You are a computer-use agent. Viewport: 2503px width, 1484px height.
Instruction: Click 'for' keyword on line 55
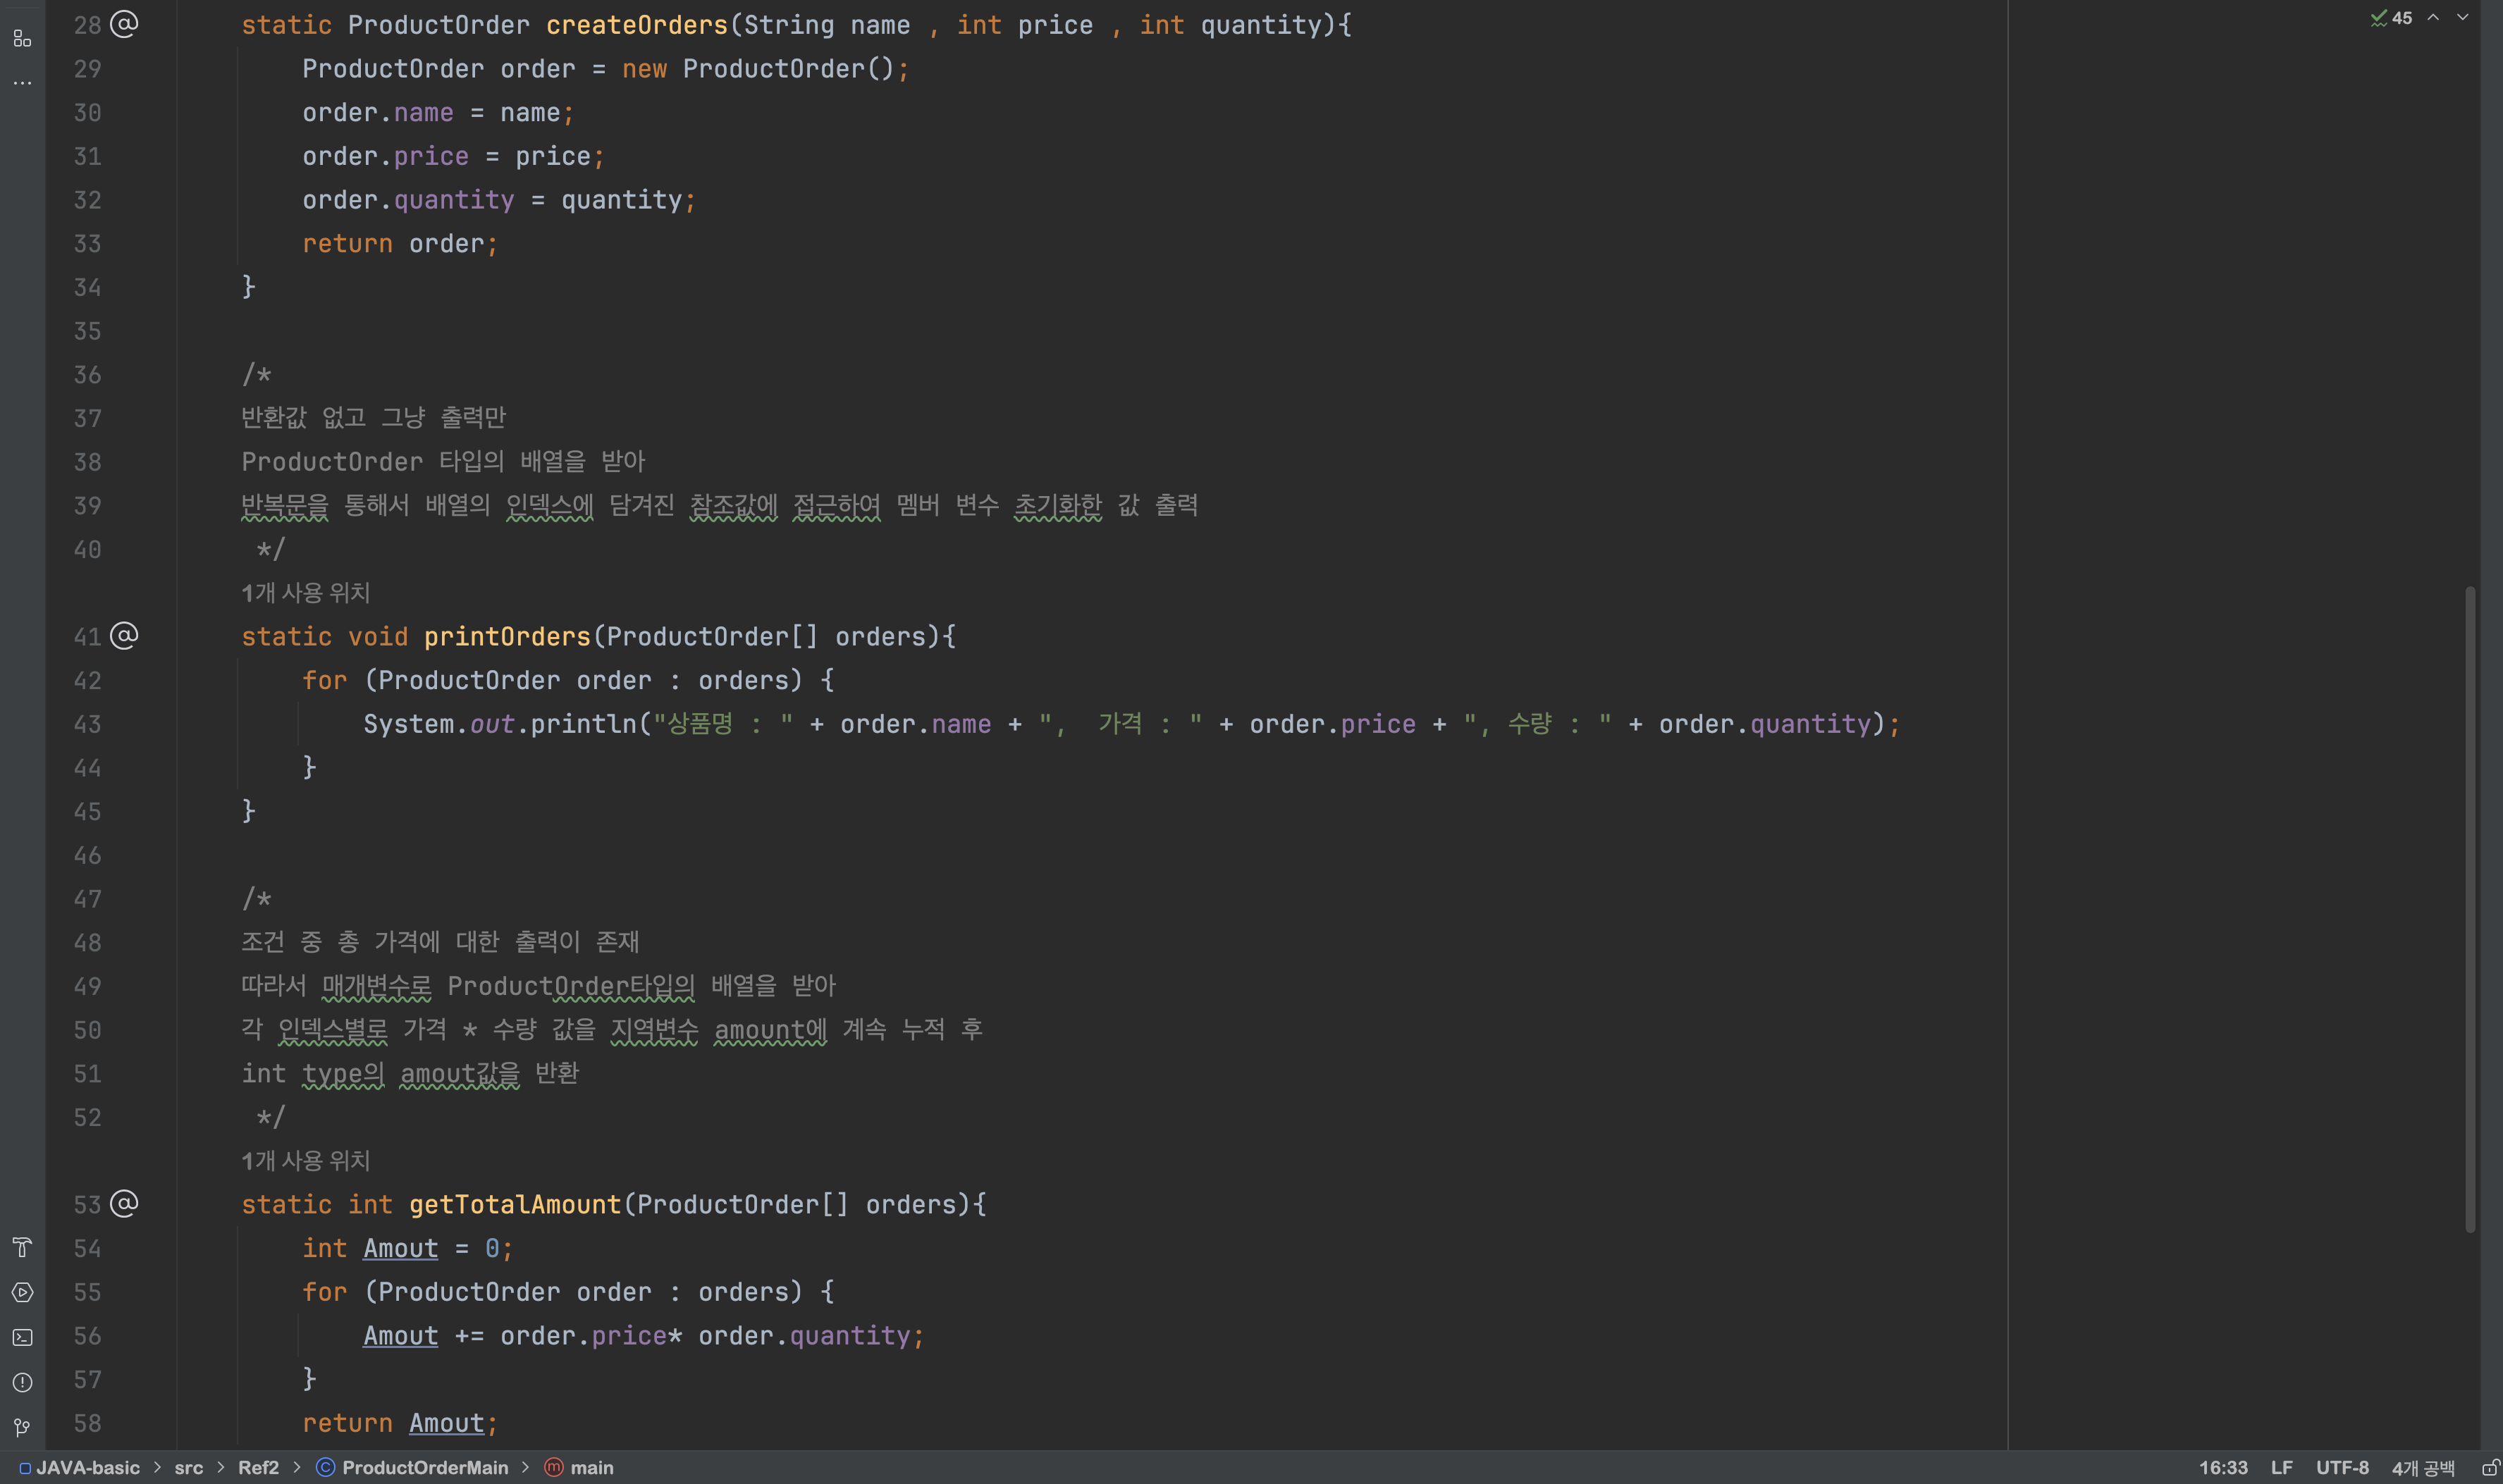pos(325,1292)
